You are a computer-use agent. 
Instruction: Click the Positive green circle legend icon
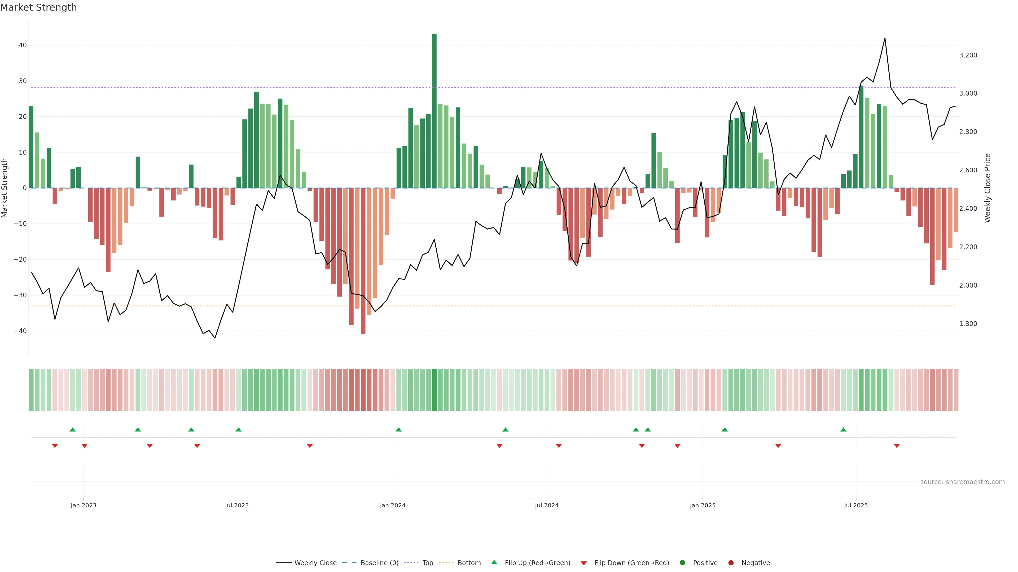pyautogui.click(x=682, y=562)
